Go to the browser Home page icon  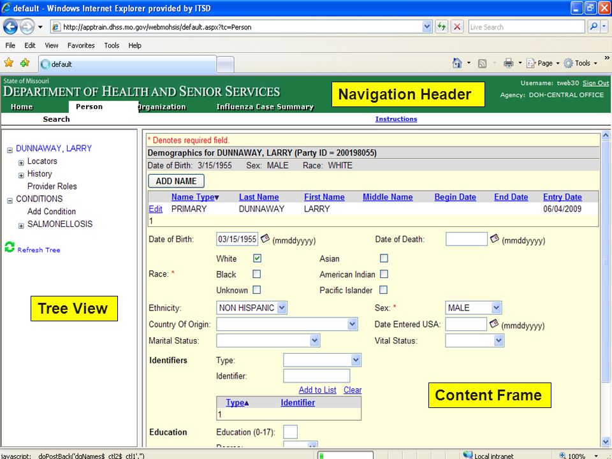[457, 63]
